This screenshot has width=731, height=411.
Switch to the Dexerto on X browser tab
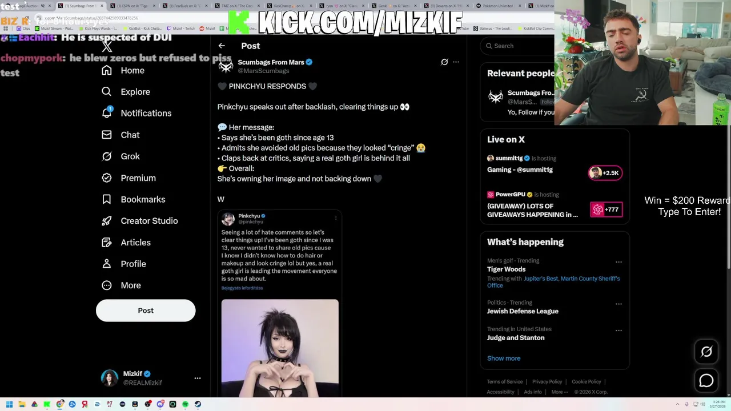click(447, 6)
